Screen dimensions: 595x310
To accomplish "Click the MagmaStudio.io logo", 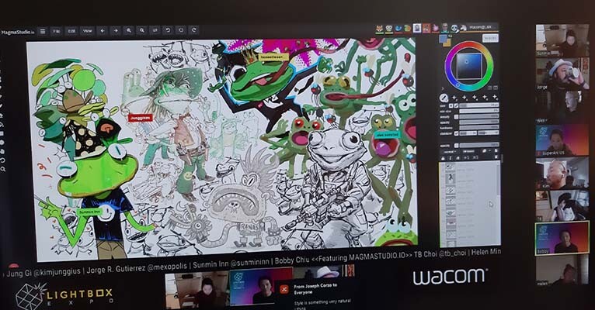I will [18, 33].
